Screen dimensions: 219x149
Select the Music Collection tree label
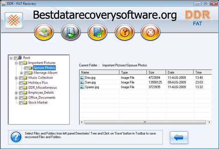(41, 78)
